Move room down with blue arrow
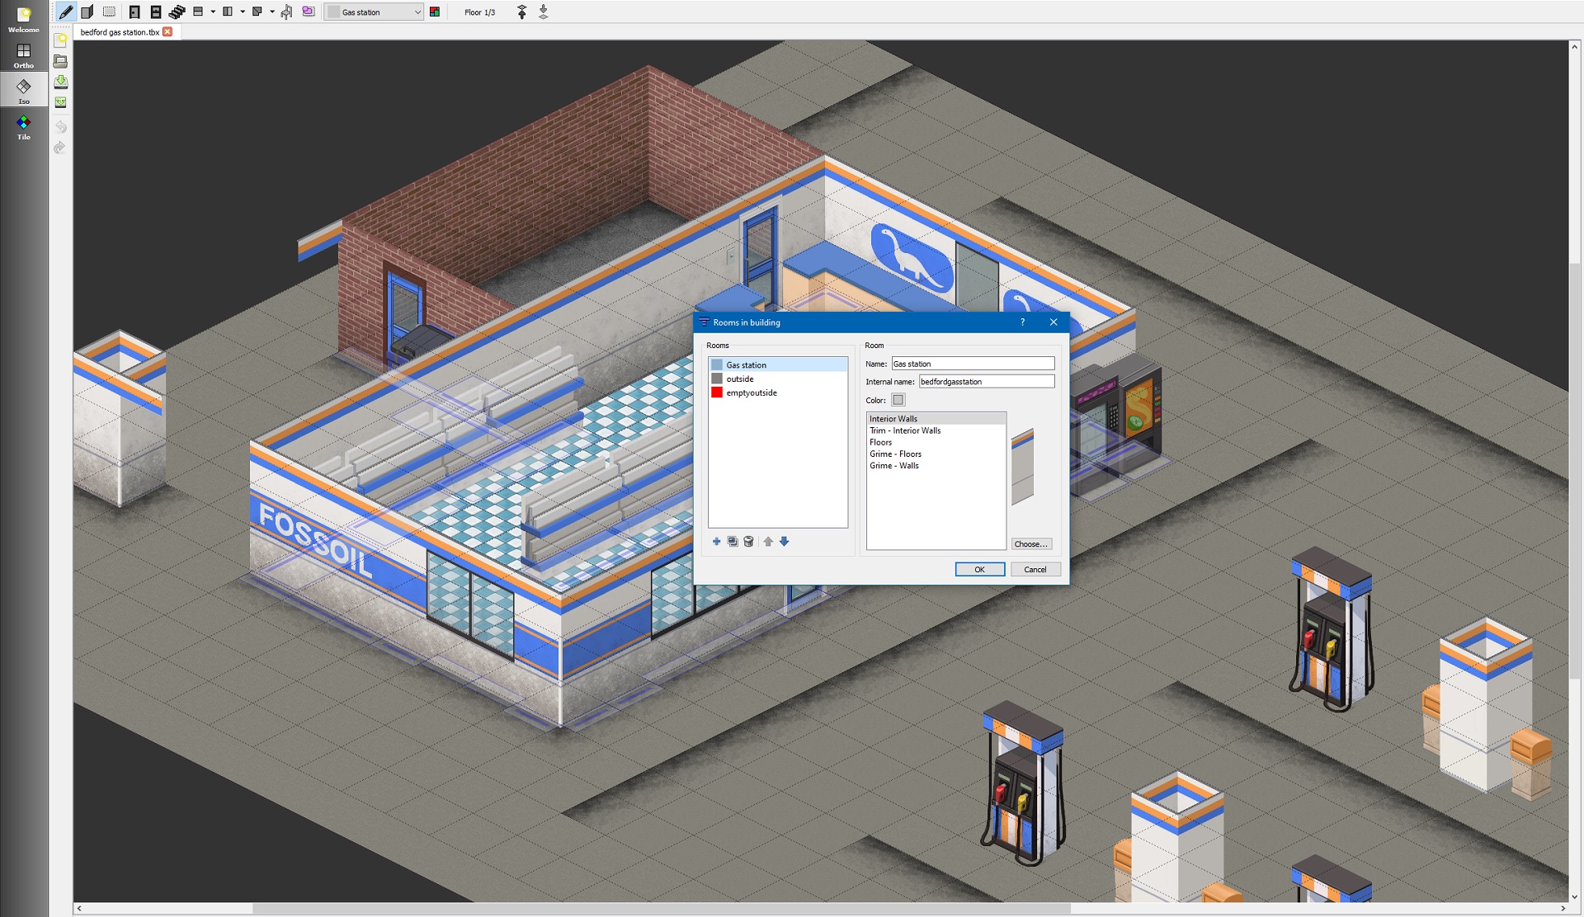The height and width of the screenshot is (917, 1584). [785, 542]
